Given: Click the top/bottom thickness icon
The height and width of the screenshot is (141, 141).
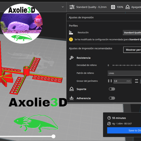Looking at the screenshot, I should pyautogui.click(x=136, y=81).
